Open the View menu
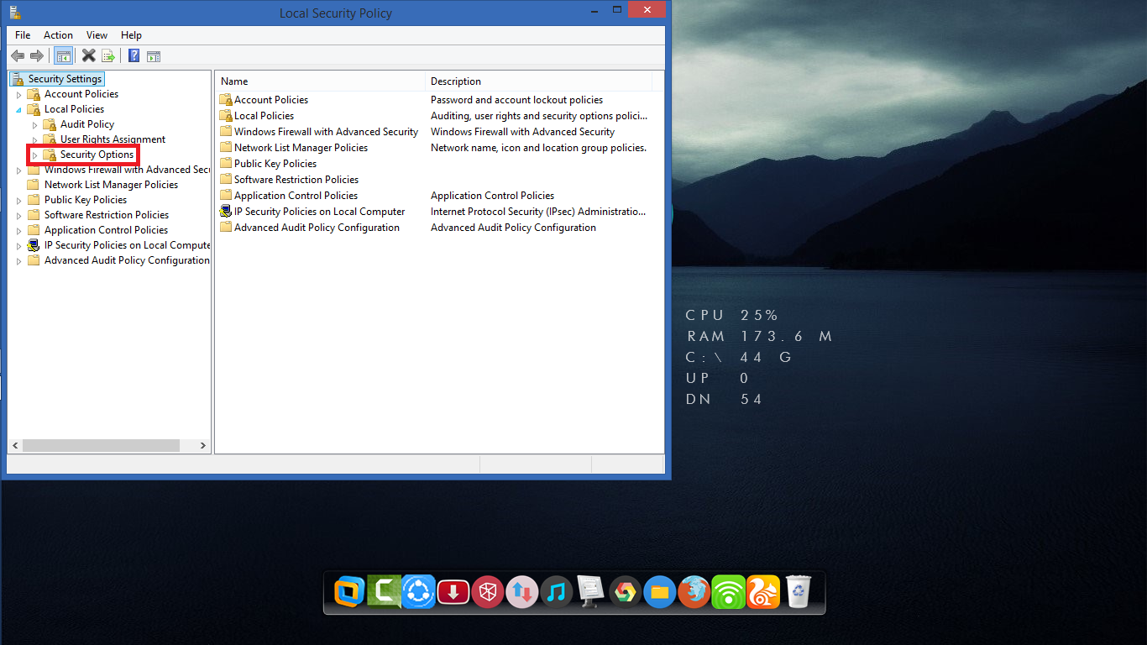The image size is (1147, 645). [97, 35]
